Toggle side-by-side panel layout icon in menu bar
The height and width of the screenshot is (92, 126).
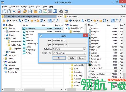click(x=122, y=6)
